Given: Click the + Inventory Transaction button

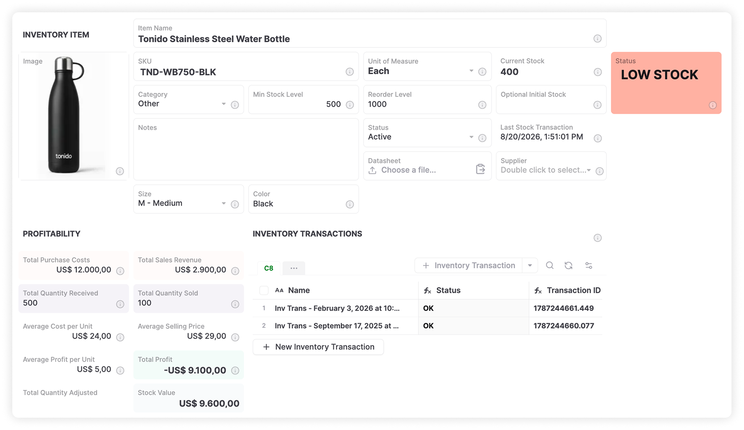Looking at the screenshot, I should coord(468,265).
